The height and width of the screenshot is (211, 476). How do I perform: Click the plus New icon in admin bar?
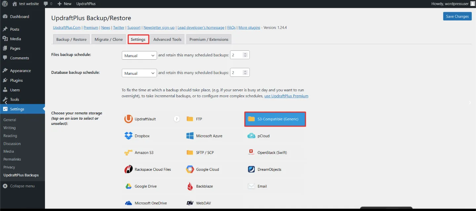click(59, 4)
